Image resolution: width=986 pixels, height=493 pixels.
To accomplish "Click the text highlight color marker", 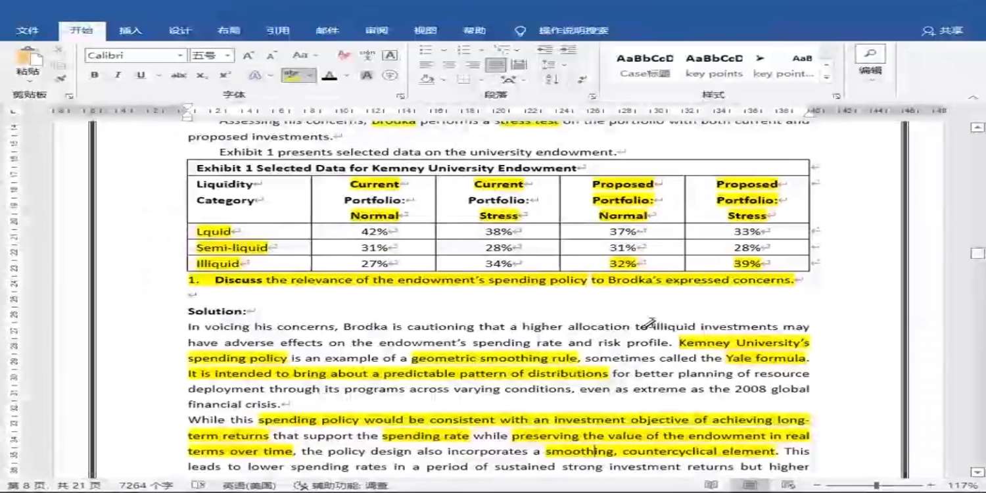I will pyautogui.click(x=293, y=76).
